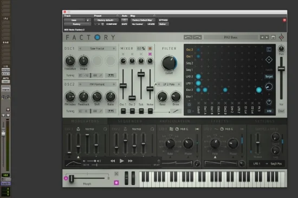The width and height of the screenshot is (298, 198).
Task: Click the diamond icon in modulation matrix
Action: (269, 60)
